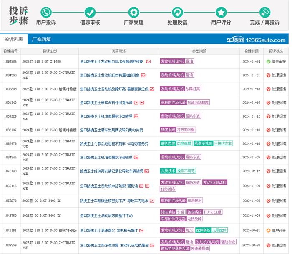Screen dimensions: 292x254
Task: Open image icon for complaint 1060416
Action: click(x=141, y=186)
